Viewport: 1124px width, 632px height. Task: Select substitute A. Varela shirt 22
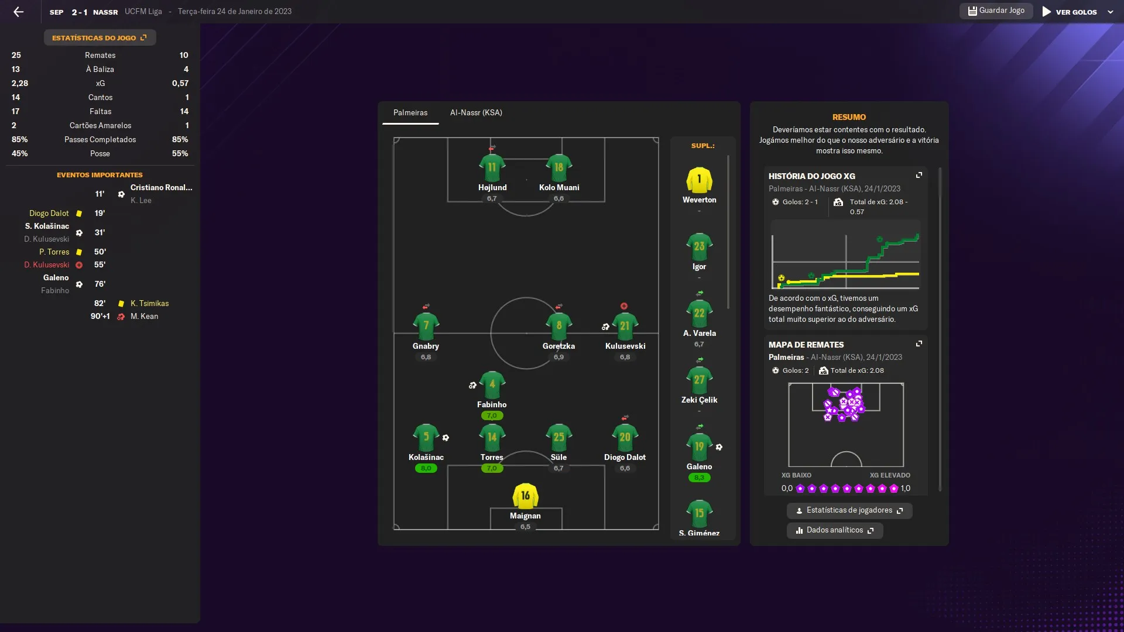(x=699, y=314)
